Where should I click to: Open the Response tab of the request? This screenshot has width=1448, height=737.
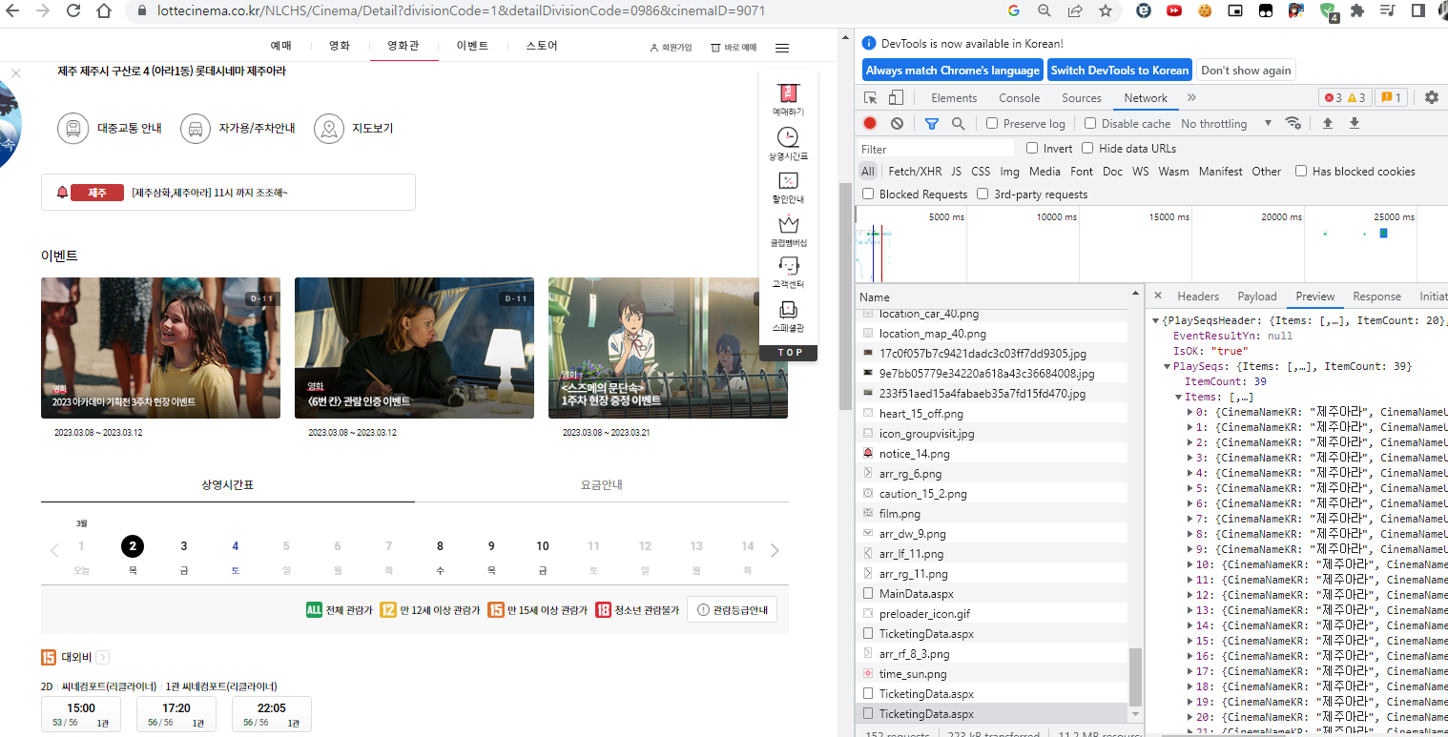coord(1376,297)
